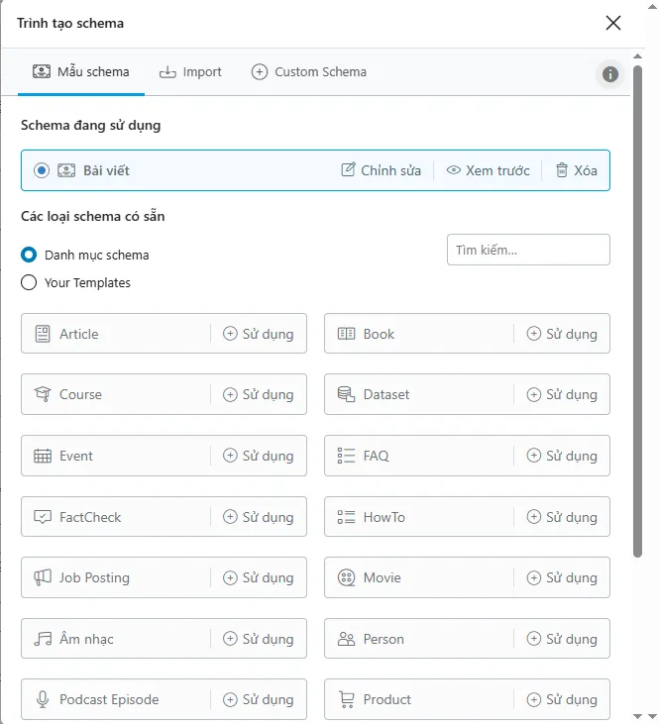This screenshot has width=659, height=724.
Task: Choose the Your Templates radio option
Action: (x=30, y=282)
